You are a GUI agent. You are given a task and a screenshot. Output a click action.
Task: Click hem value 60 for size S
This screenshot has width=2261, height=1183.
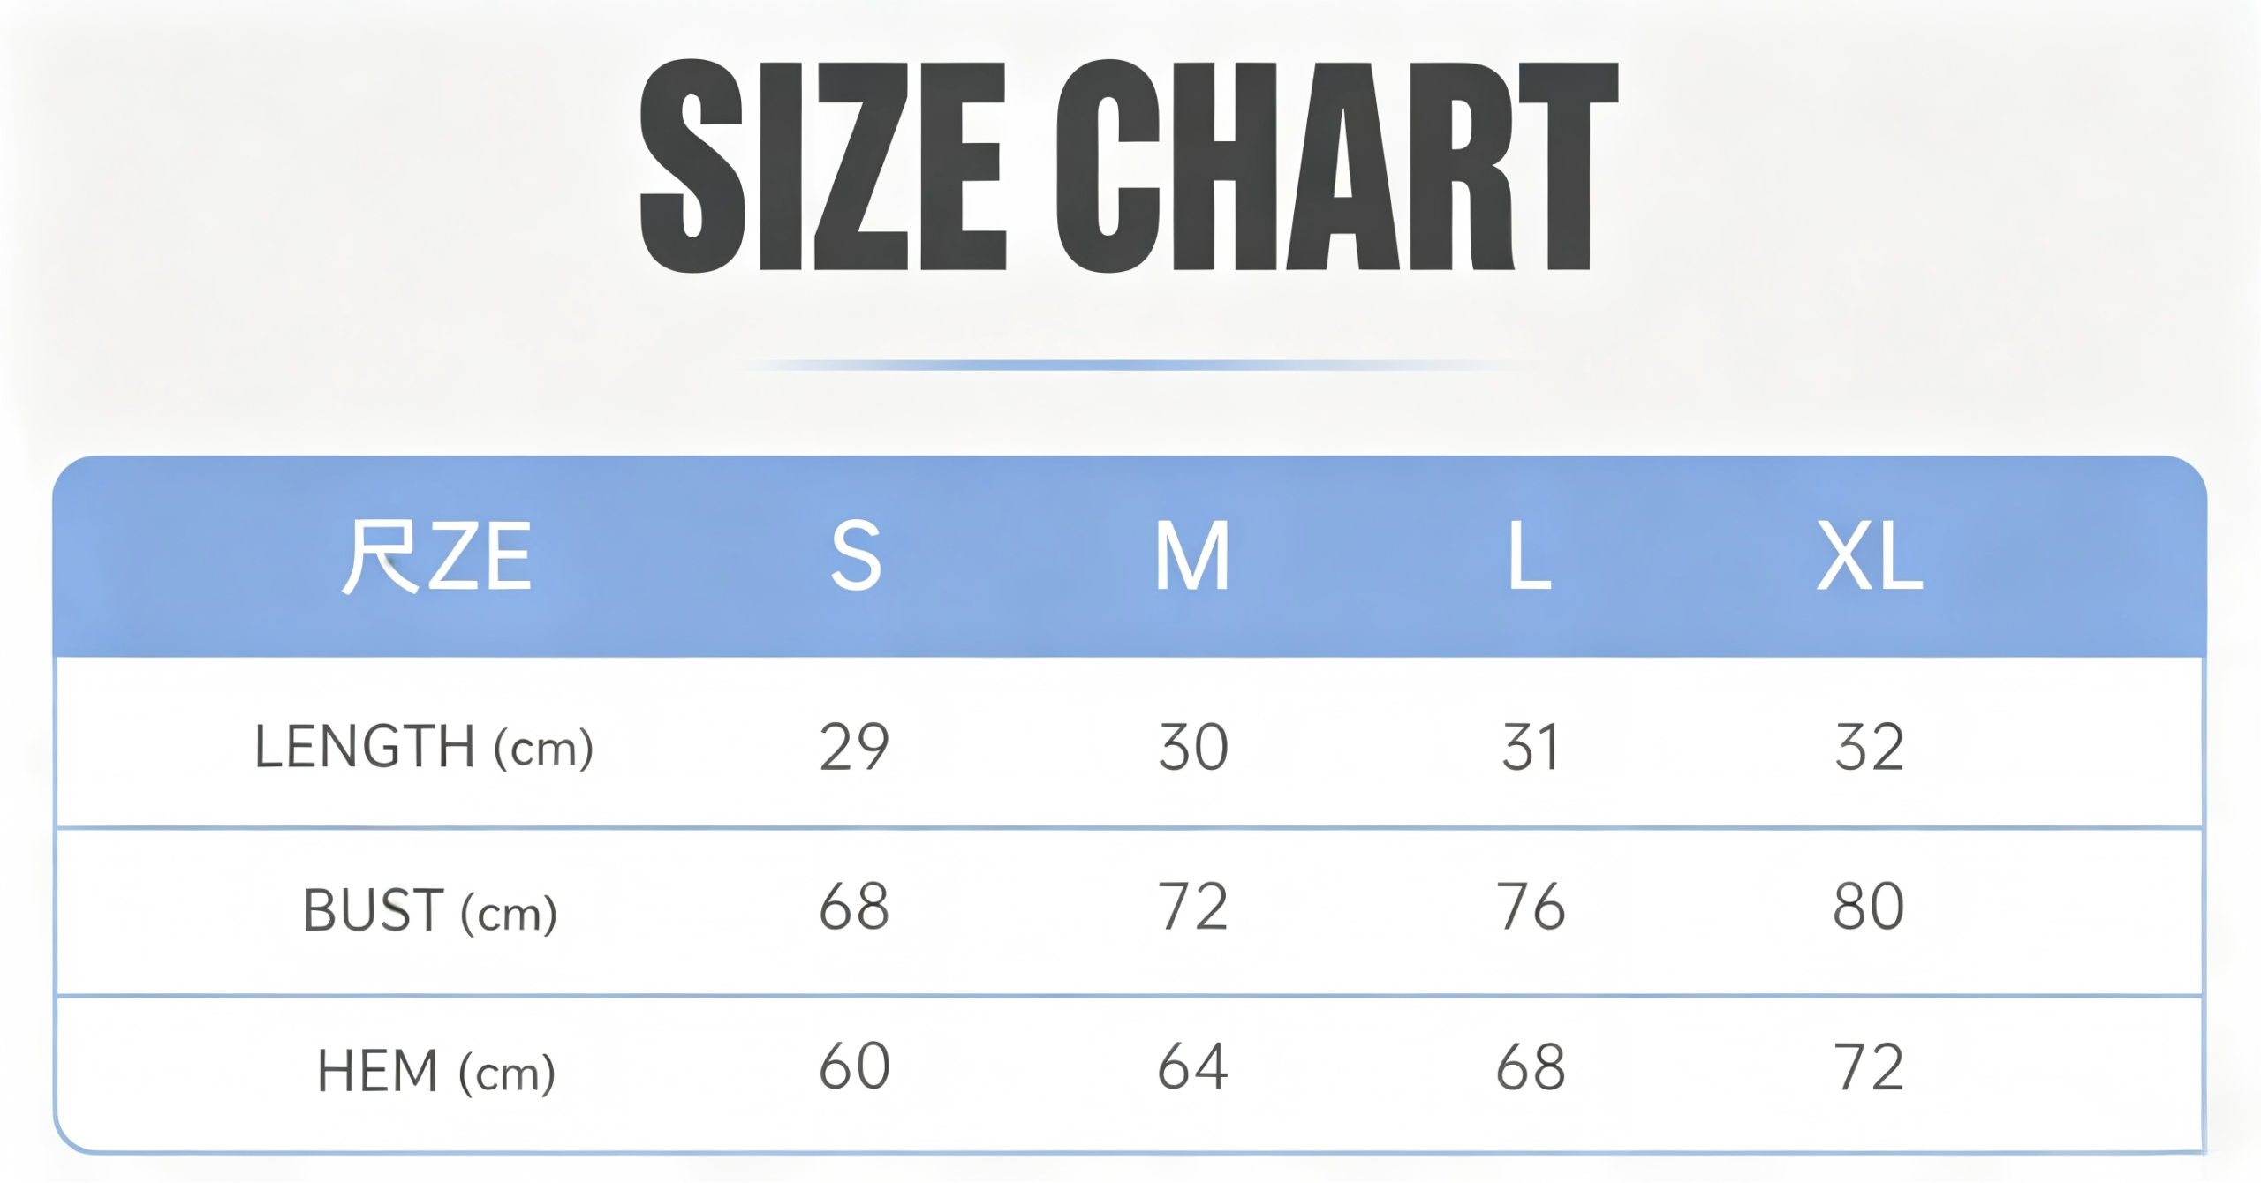854,1066
